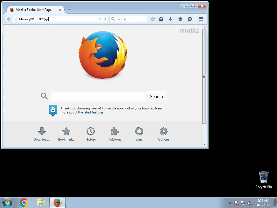
Task: Open the Windows Start menu
Action: (x=7, y=203)
